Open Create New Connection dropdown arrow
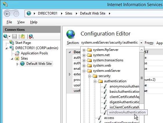The image size is (163, 123). tap(10, 36)
